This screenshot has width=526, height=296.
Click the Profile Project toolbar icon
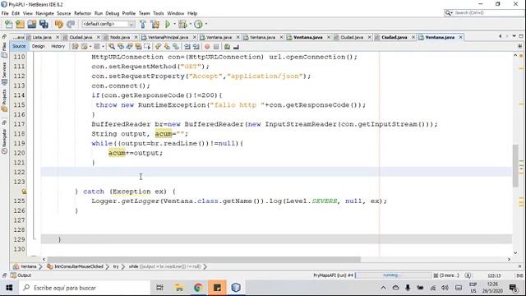(198, 24)
